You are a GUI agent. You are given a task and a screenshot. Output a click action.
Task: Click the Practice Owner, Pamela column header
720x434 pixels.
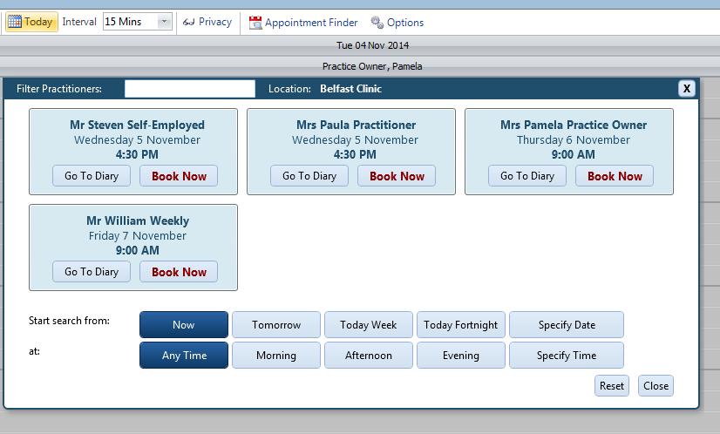[372, 66]
